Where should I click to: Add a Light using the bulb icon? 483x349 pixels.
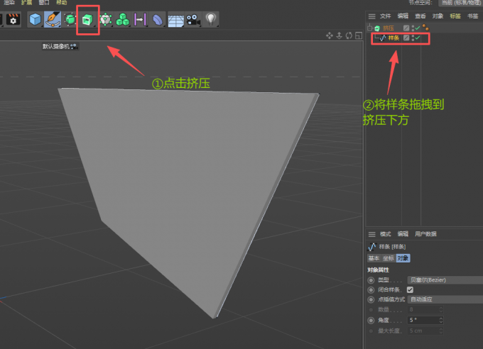coord(211,20)
